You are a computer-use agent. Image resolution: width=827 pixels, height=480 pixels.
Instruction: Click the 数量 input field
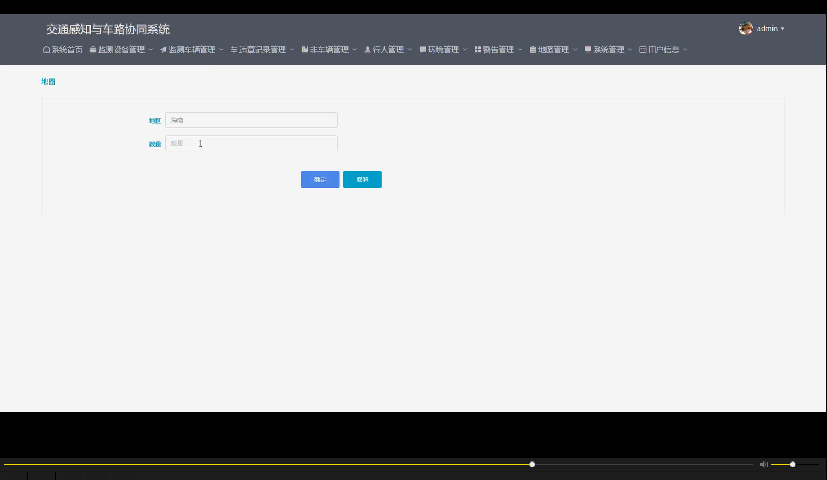[250, 143]
